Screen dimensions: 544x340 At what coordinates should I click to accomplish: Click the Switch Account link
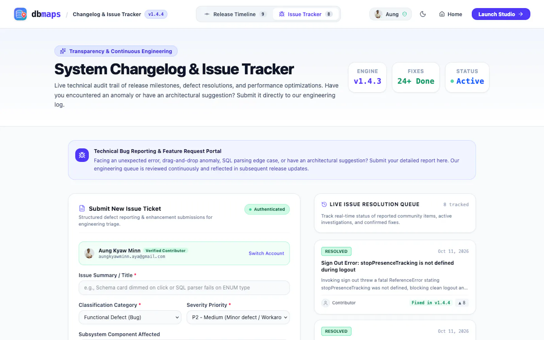(266, 253)
